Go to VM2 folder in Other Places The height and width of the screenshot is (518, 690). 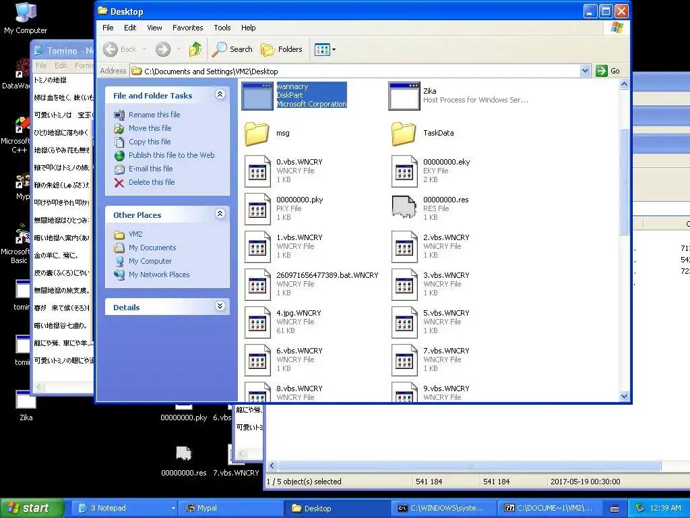click(135, 234)
